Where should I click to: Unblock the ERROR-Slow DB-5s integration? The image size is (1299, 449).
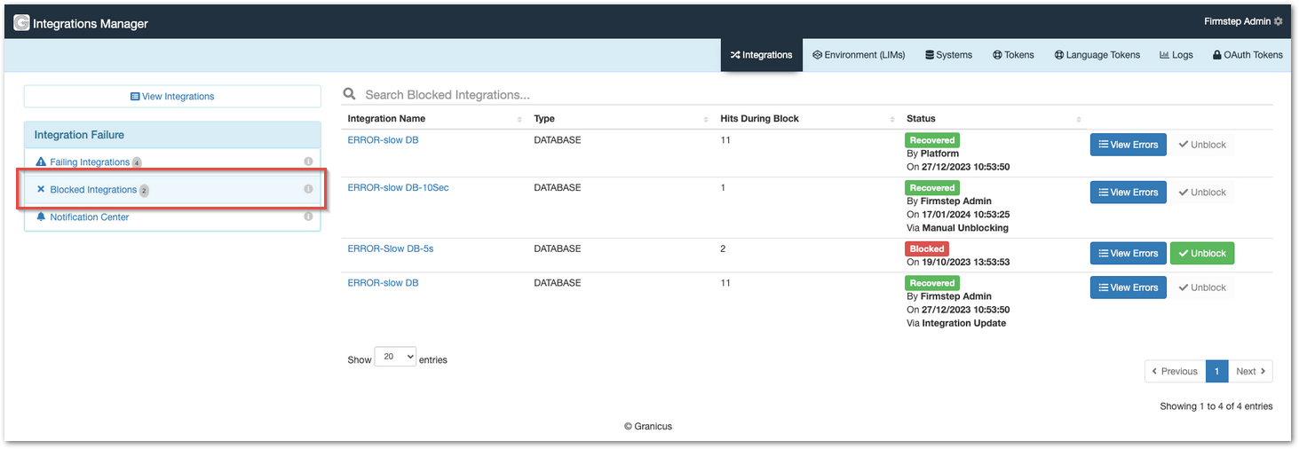(x=1201, y=254)
